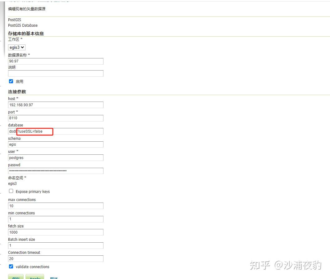Click the Connection timeout field showing 20
The width and height of the screenshot is (330, 279).
click(56, 258)
